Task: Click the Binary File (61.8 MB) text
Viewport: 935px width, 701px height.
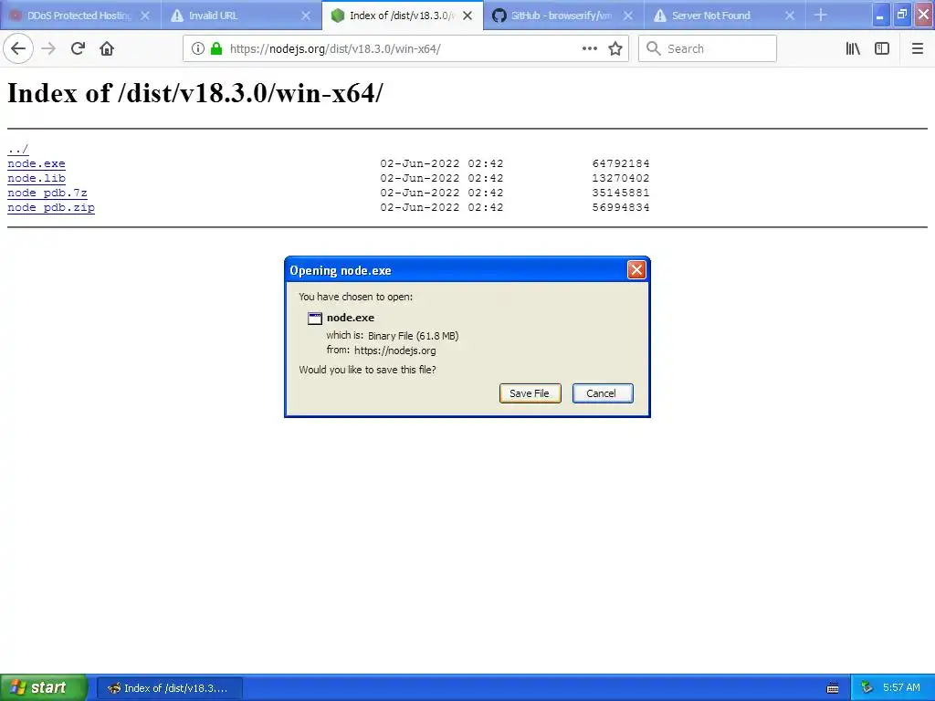Action: pyautogui.click(x=414, y=336)
